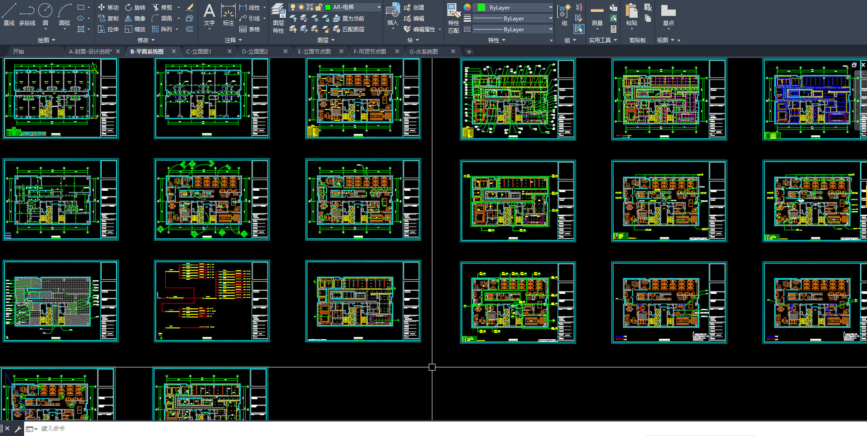Click the 特性匹配 match properties tool

tap(453, 18)
